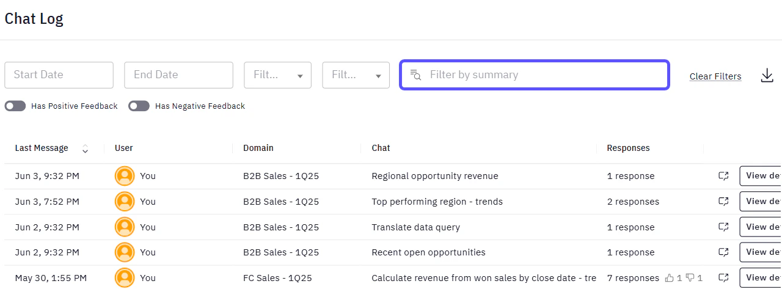Toggle Has Positive Feedback switch
Image resolution: width=782 pixels, height=289 pixels.
tap(15, 106)
